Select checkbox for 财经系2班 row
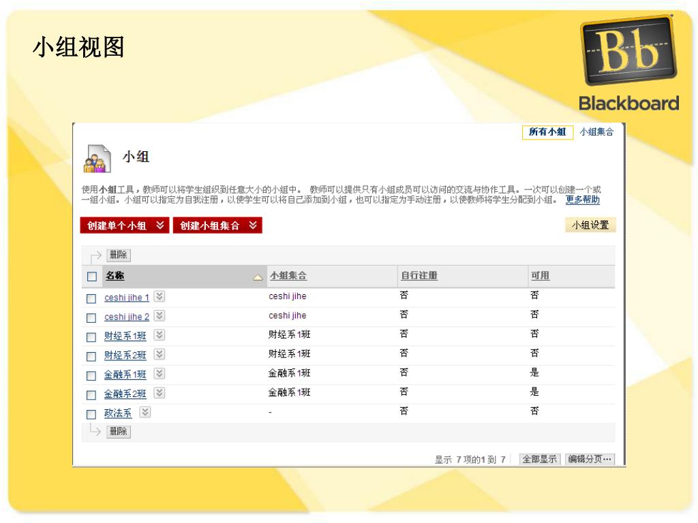Viewport: 698px width, 523px height. point(91,356)
